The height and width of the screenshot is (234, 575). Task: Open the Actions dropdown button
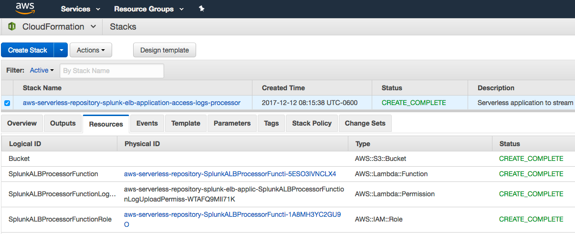click(x=91, y=50)
